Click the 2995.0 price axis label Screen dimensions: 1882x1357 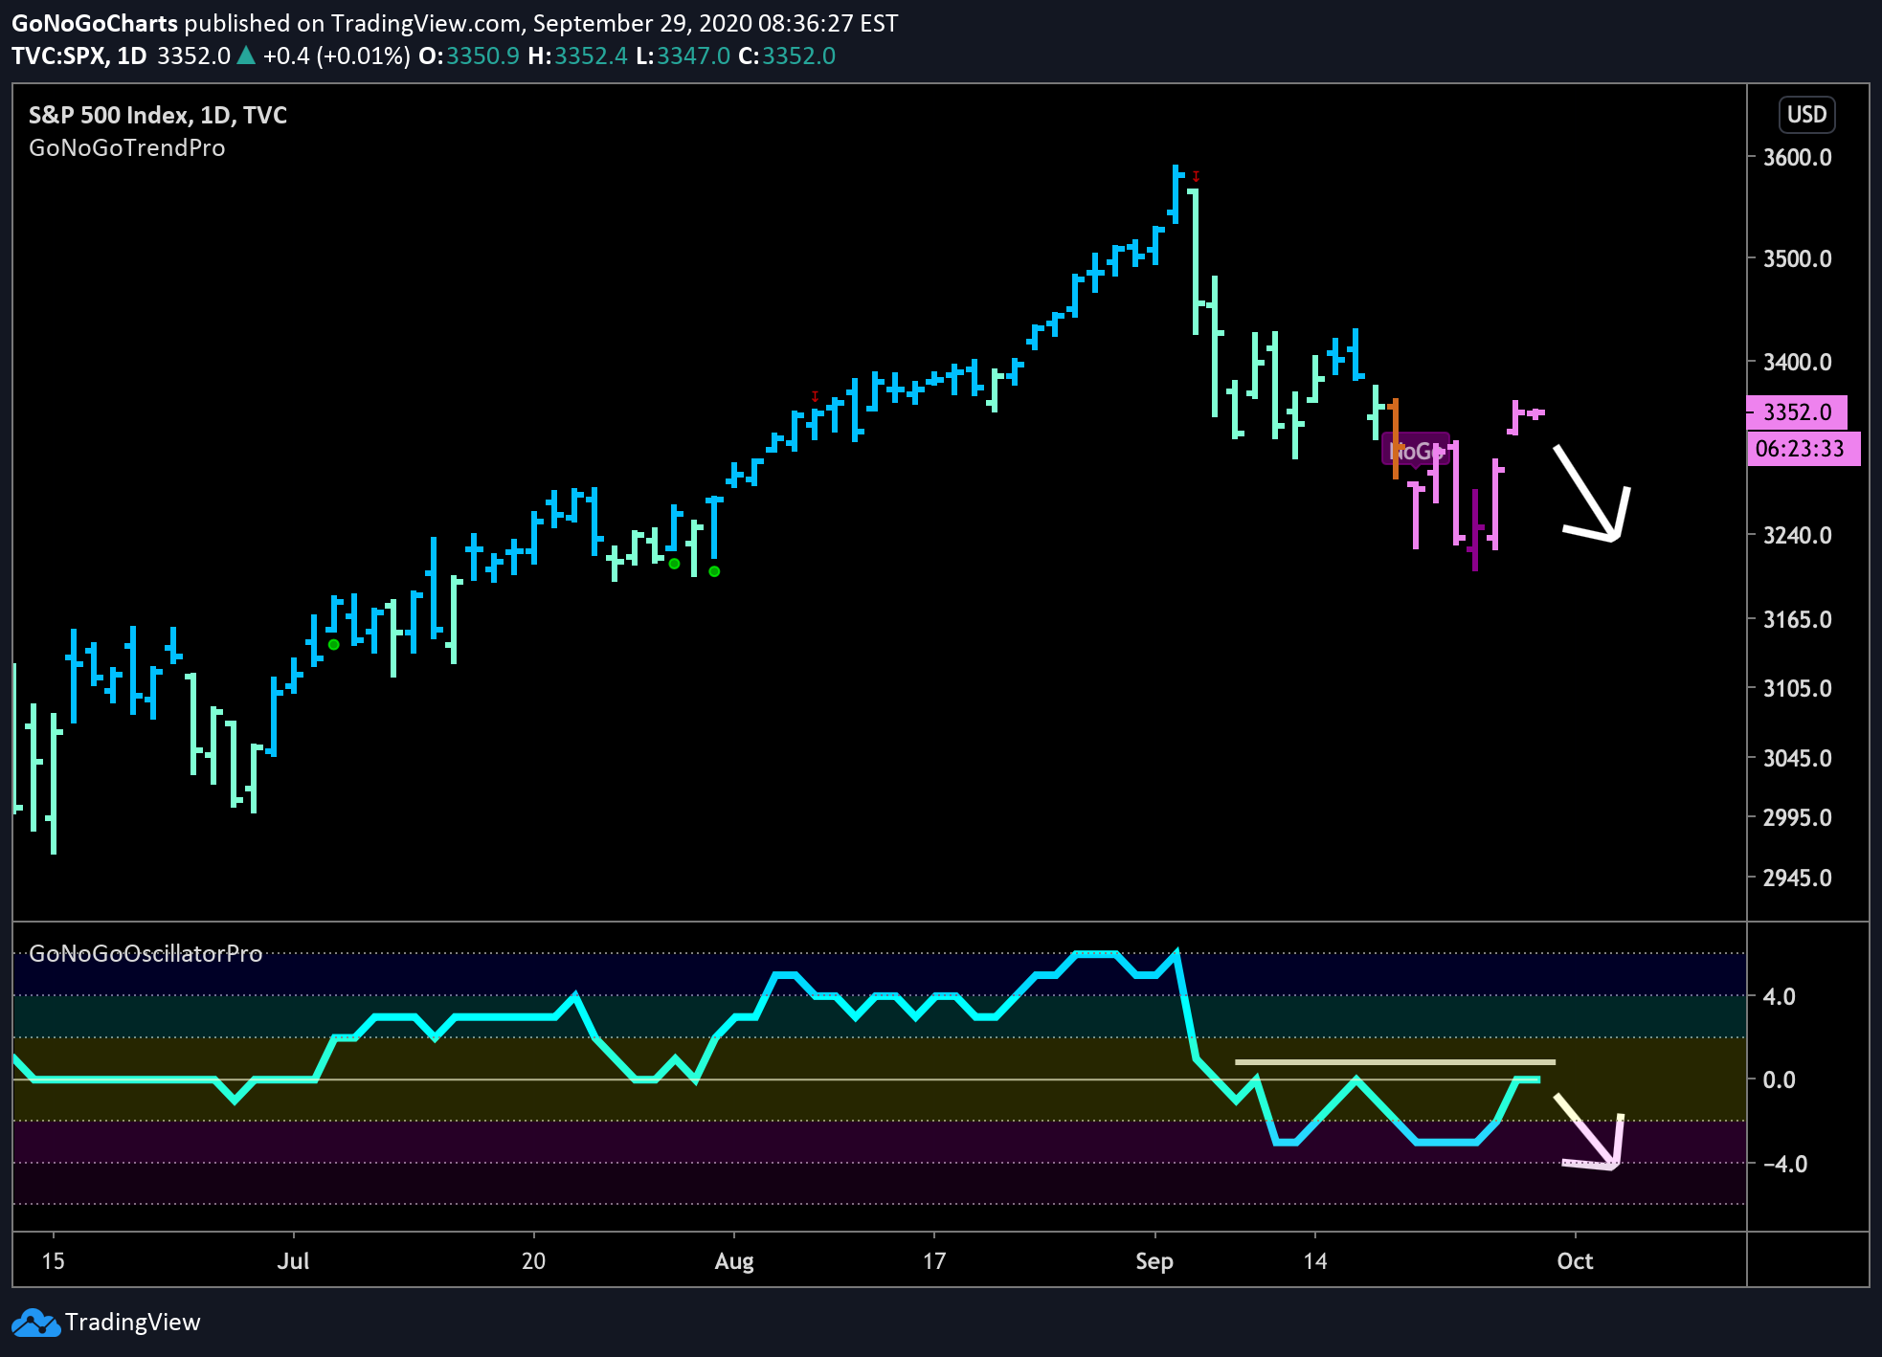[1797, 817]
